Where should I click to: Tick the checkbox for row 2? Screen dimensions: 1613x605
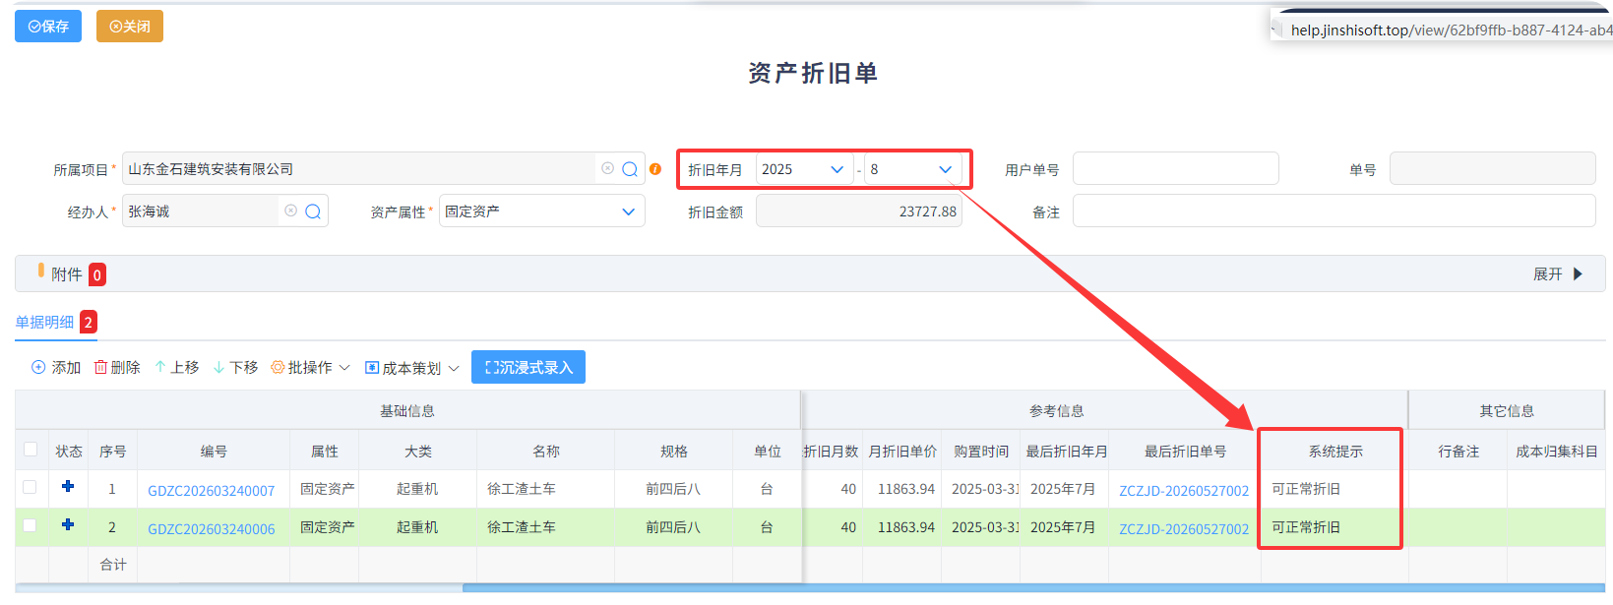tap(31, 525)
